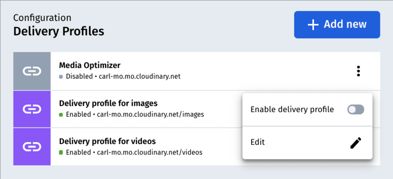Screen dimensions: 393x179
Task: Click the carl-mo.mo.cloudinary.net/videos status text
Action: point(150,152)
